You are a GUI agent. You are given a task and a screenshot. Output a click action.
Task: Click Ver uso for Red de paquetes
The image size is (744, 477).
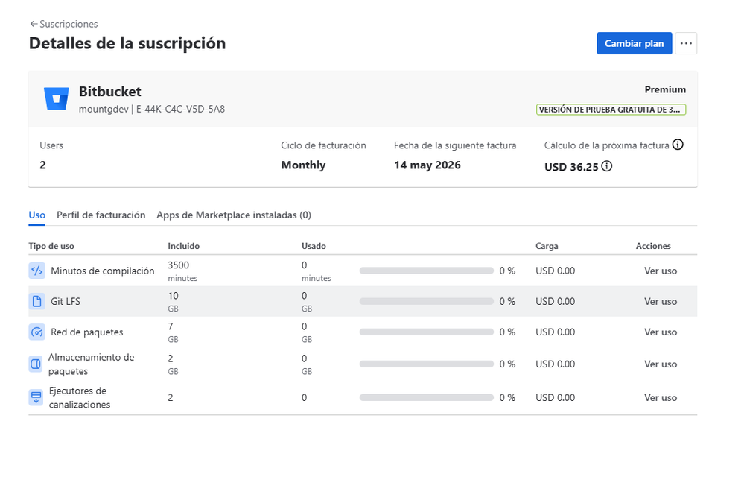(661, 332)
